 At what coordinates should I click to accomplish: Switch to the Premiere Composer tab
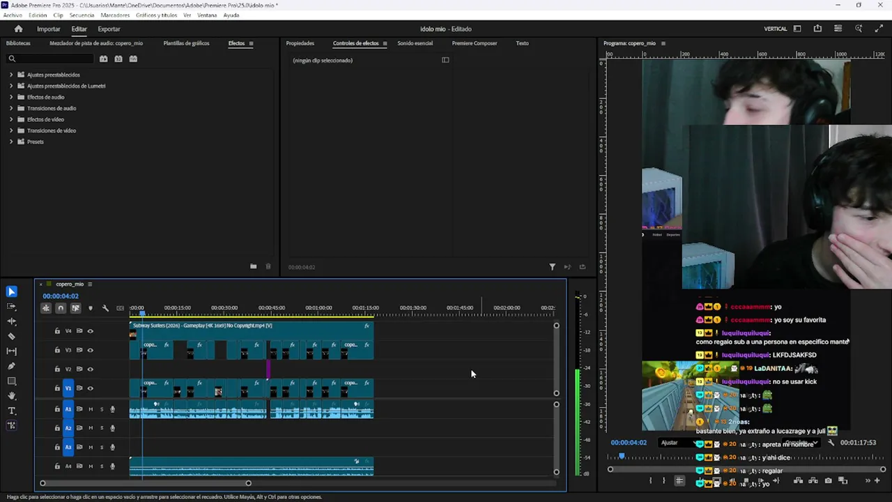pos(475,43)
